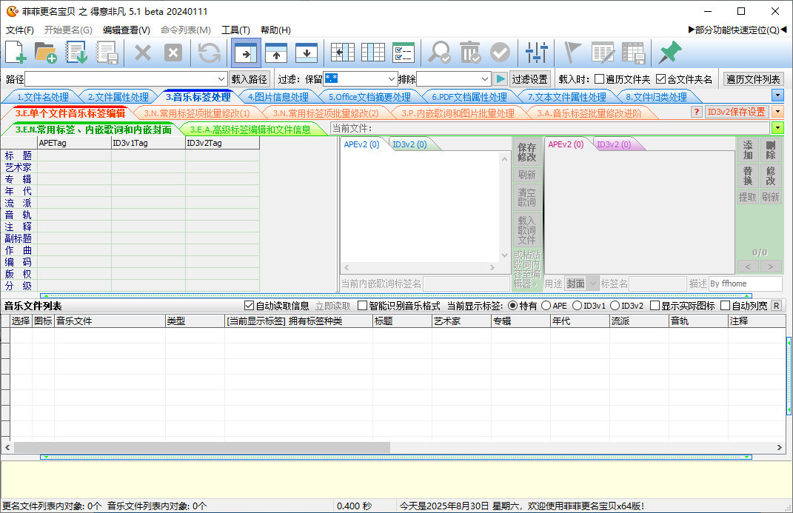Image resolution: width=793 pixels, height=513 pixels.
Task: Click the 载入路径 button
Action: tap(250, 79)
